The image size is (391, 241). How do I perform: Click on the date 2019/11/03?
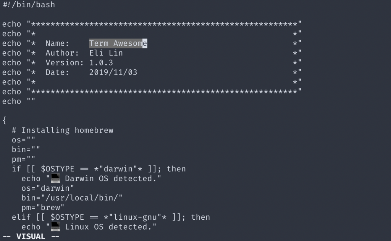click(x=113, y=72)
